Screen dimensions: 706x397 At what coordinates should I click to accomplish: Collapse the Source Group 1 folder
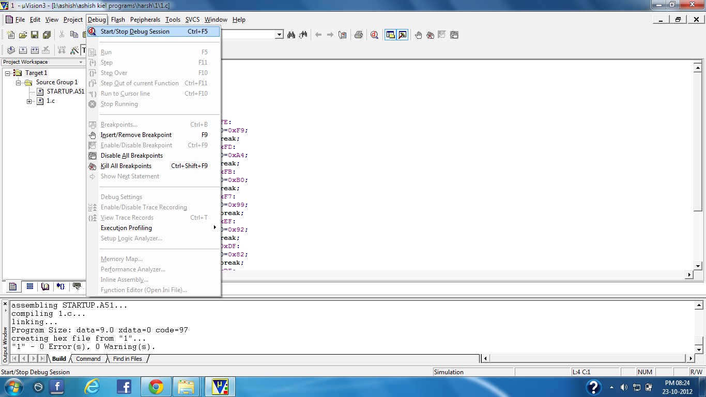[19, 82]
